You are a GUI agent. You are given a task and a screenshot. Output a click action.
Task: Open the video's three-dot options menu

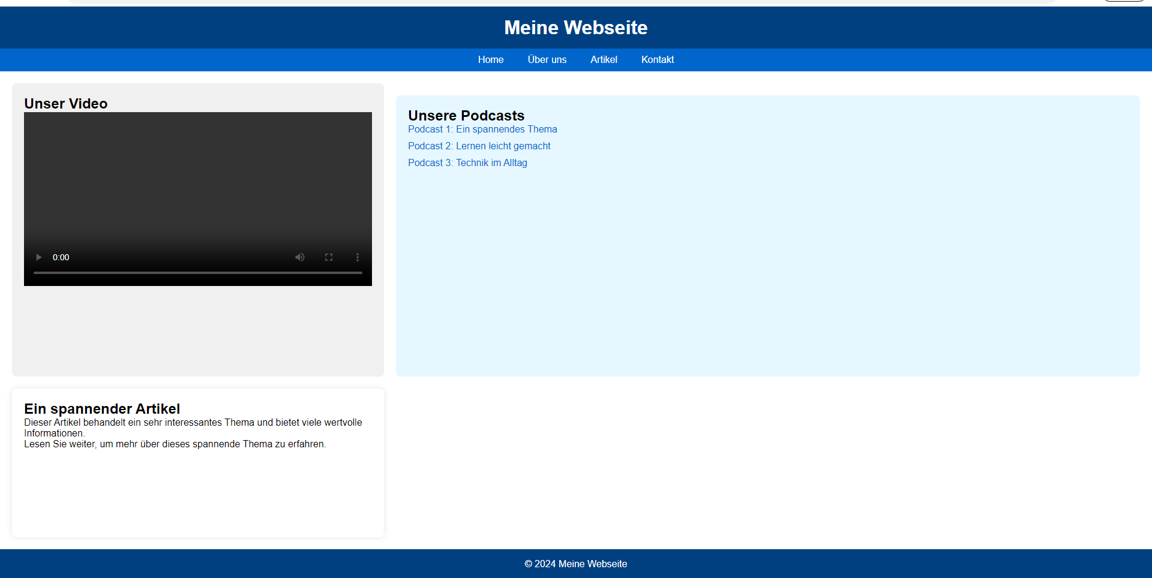point(358,257)
